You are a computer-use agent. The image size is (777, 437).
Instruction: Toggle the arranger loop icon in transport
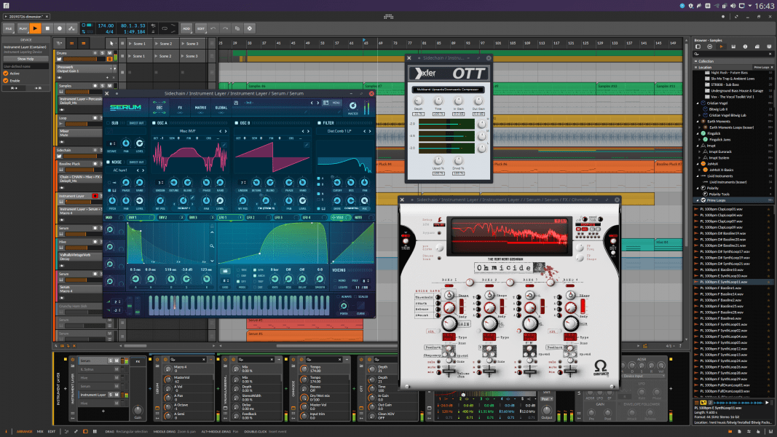[165, 28]
